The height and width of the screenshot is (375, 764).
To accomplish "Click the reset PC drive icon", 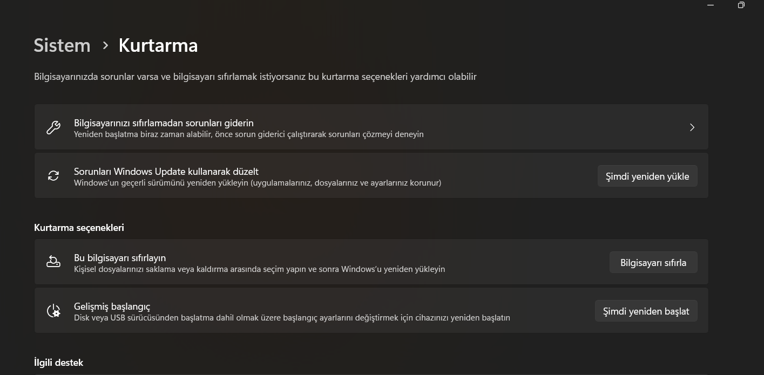I will point(53,262).
